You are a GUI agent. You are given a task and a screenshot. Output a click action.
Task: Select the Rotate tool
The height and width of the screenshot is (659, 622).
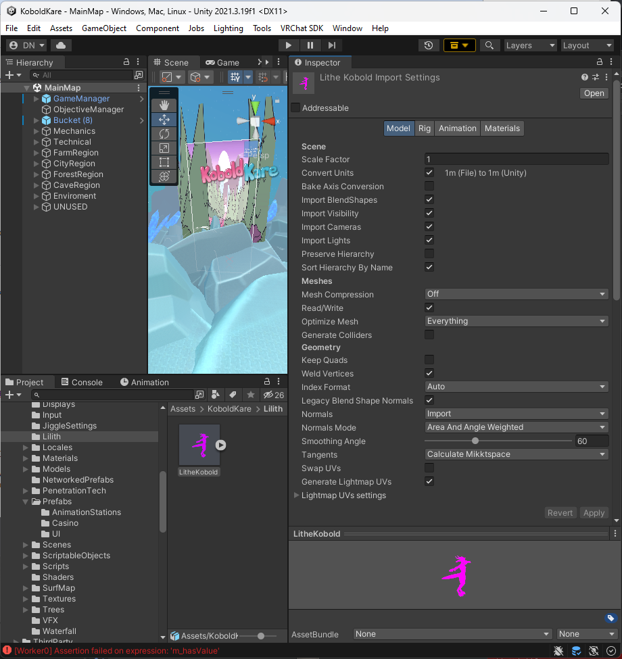(164, 134)
